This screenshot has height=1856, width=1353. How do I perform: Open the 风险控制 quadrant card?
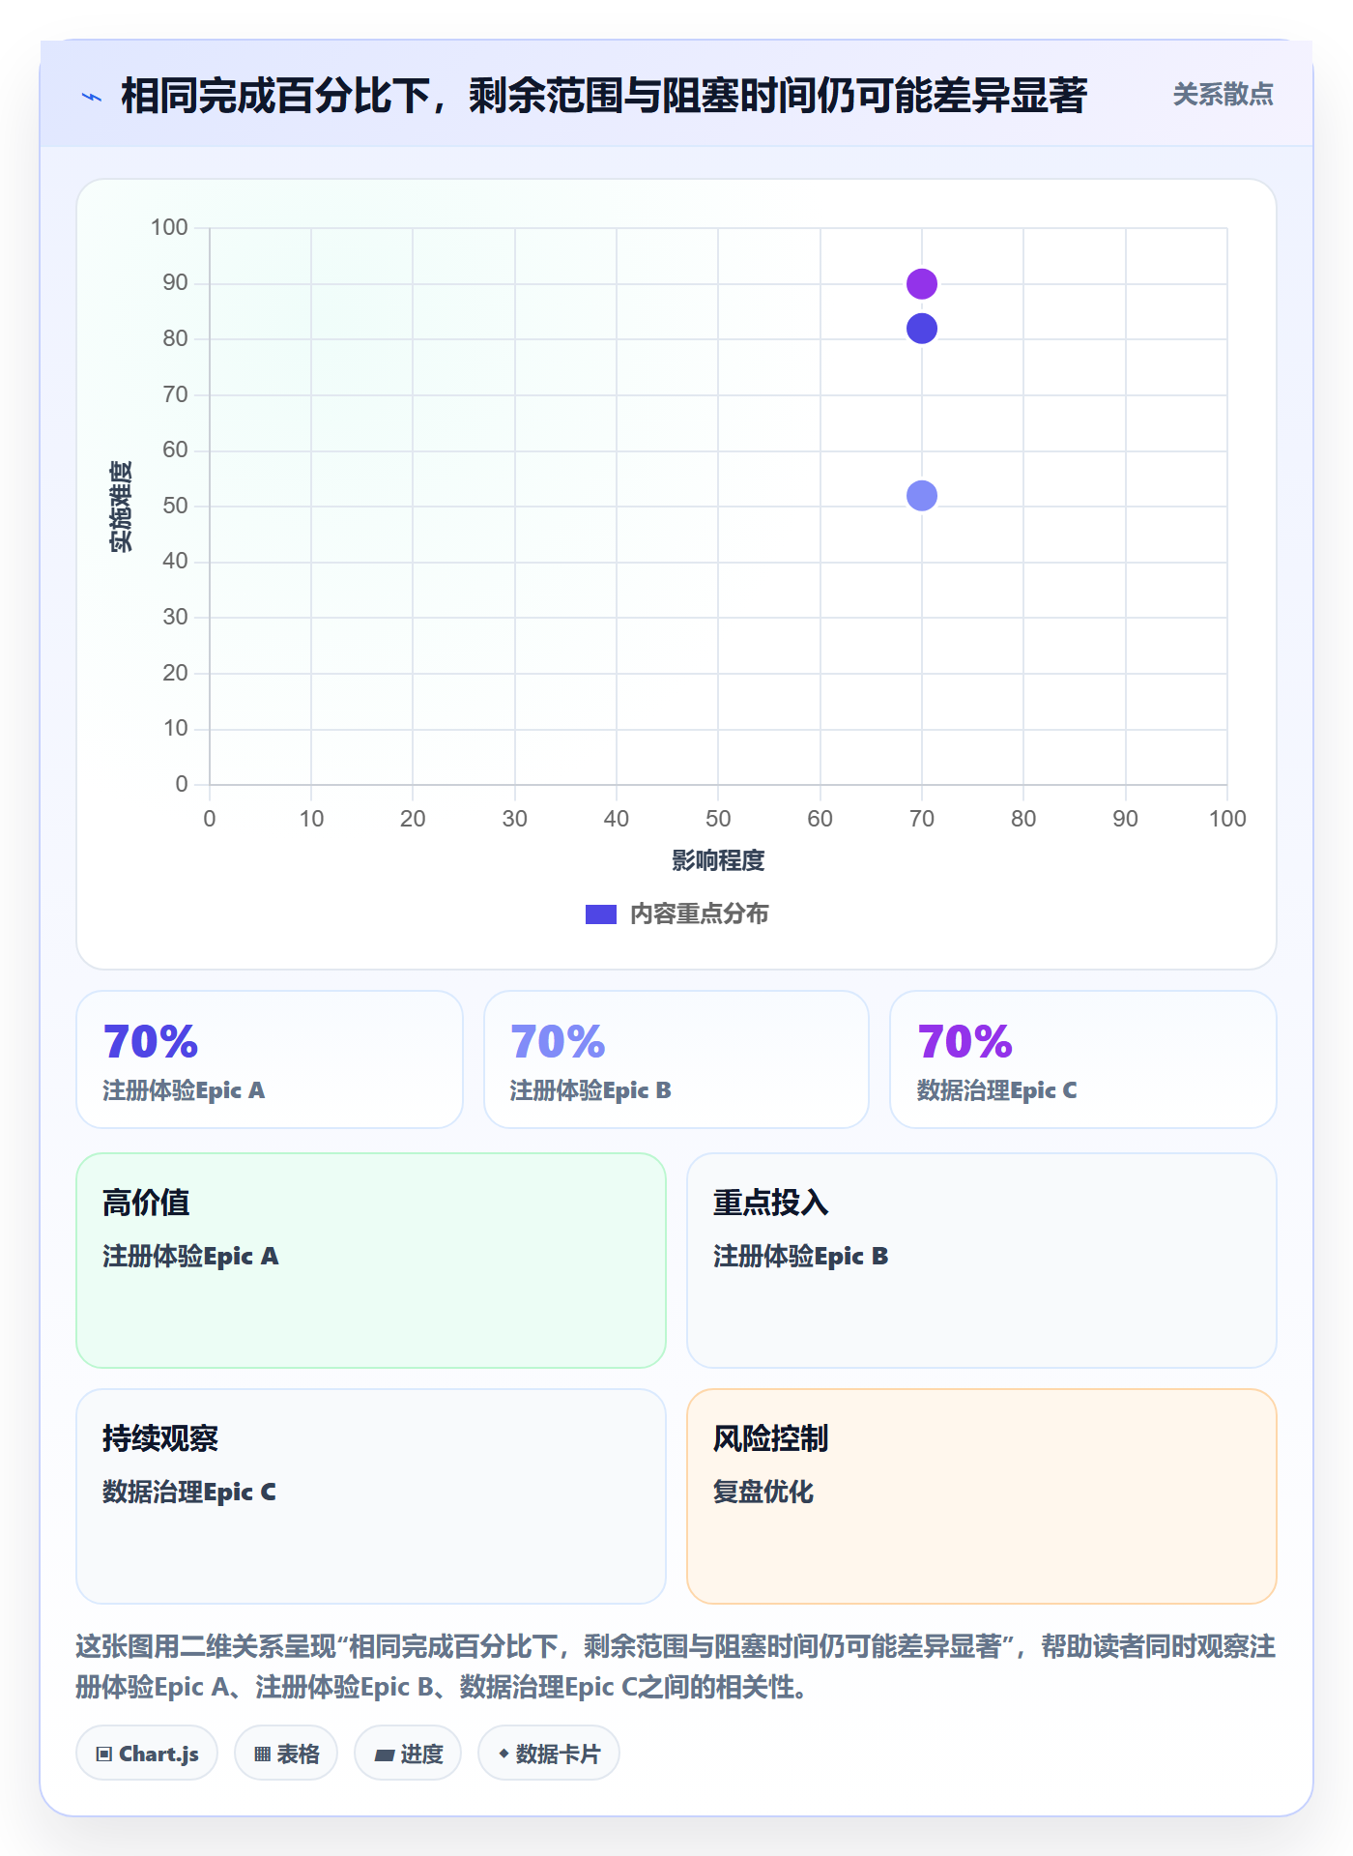click(x=982, y=1496)
